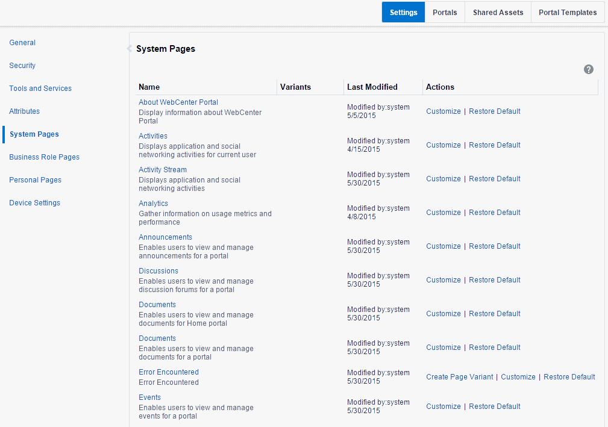Open Device Settings in the sidebar

coord(34,202)
